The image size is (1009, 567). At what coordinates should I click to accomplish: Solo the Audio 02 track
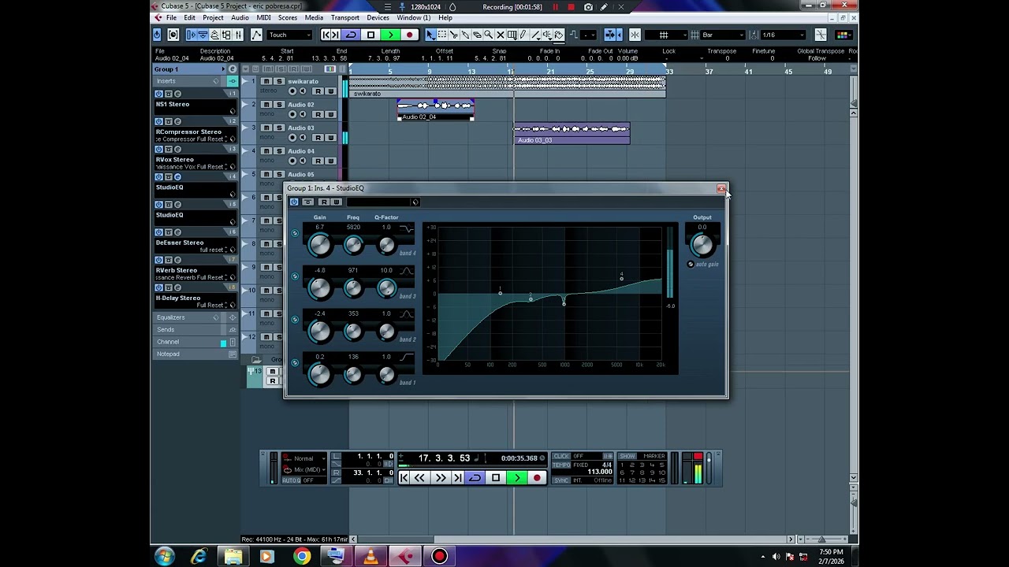coord(277,104)
